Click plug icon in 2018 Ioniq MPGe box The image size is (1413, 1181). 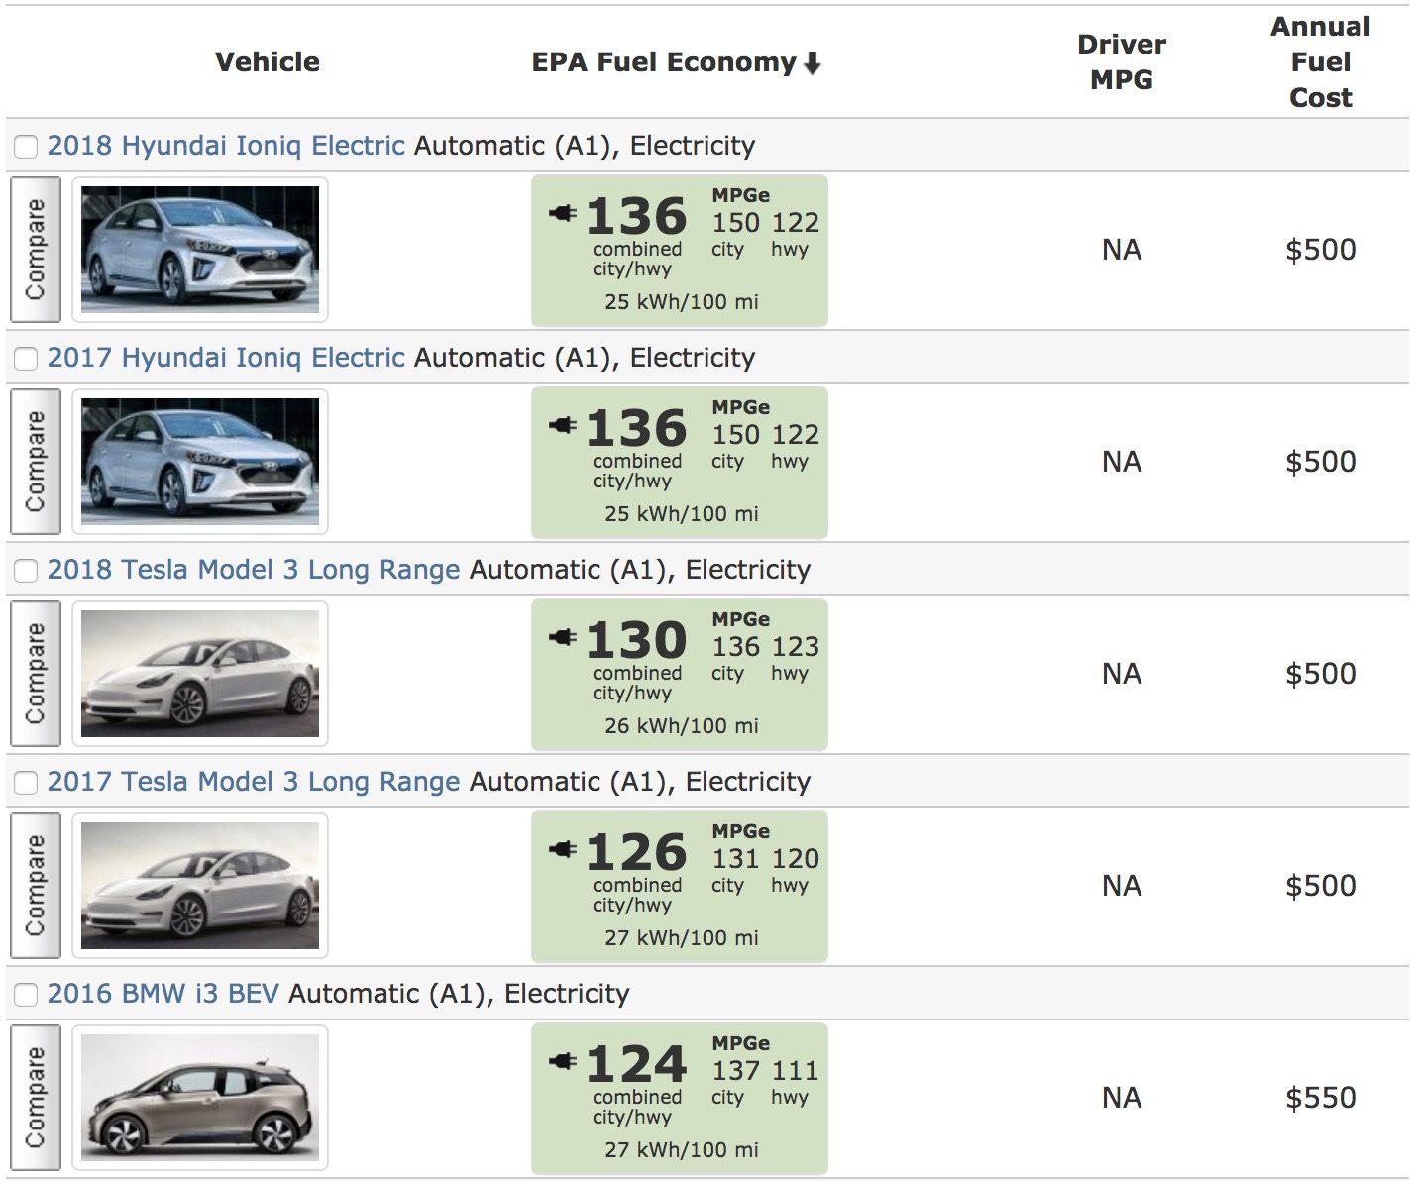[563, 213]
